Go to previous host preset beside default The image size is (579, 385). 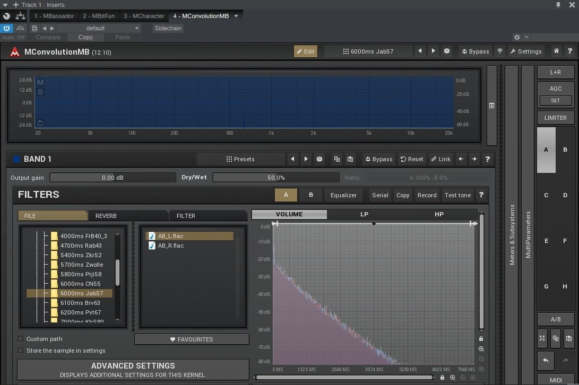coord(44,28)
